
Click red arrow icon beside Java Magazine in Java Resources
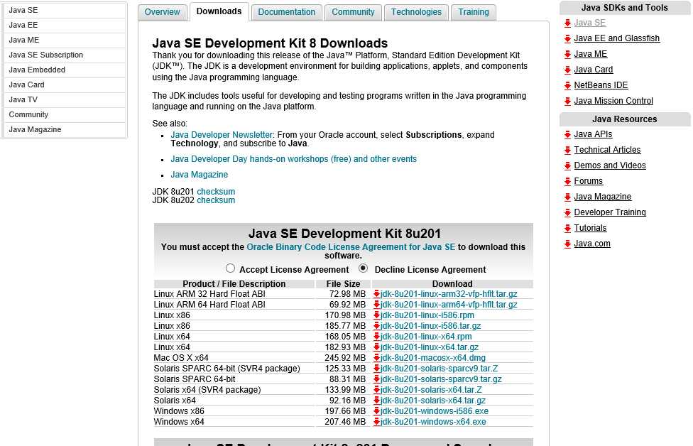(x=568, y=197)
